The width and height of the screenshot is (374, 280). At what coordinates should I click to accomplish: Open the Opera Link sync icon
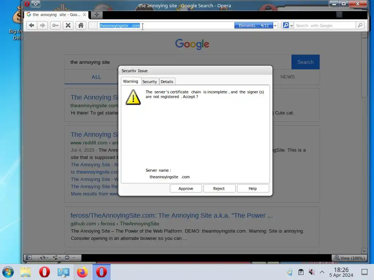(43, 258)
